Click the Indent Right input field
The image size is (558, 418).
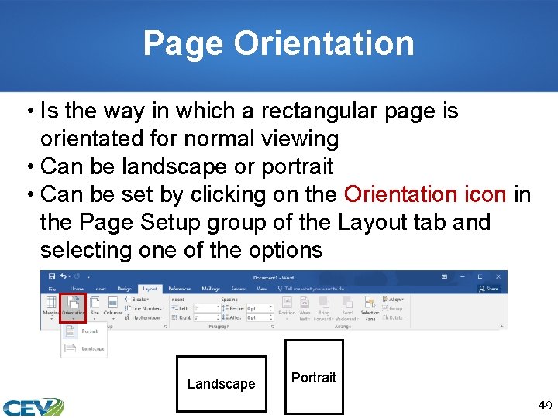[205, 317]
